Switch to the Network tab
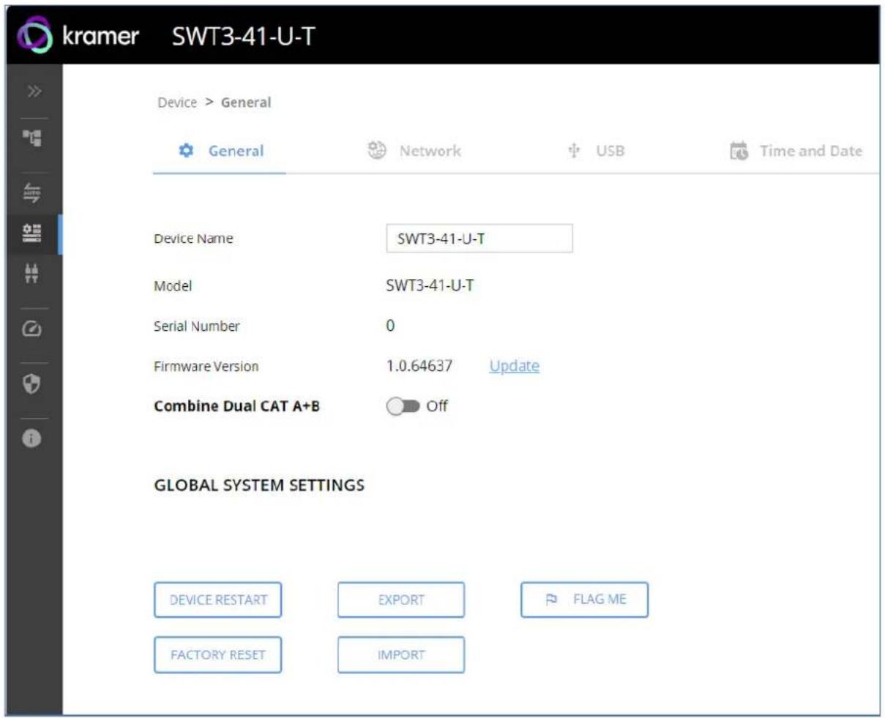Image resolution: width=885 pixels, height=718 pixels. coord(415,152)
